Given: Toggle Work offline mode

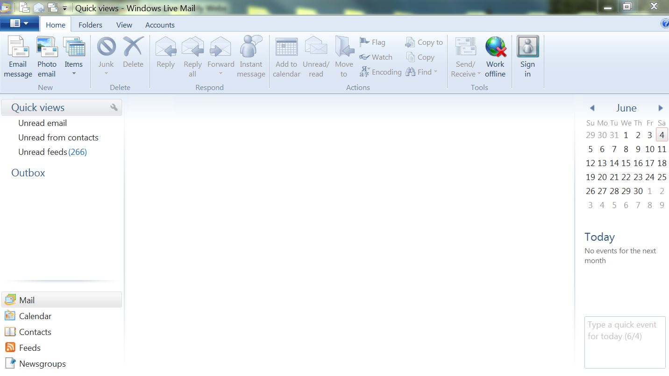Looking at the screenshot, I should click(495, 56).
